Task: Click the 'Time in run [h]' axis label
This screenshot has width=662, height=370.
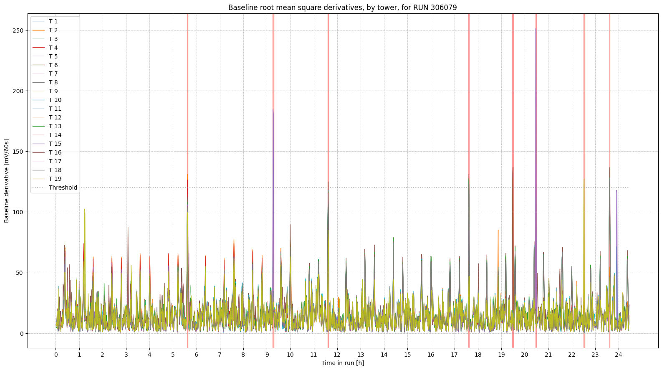Action: (342, 363)
